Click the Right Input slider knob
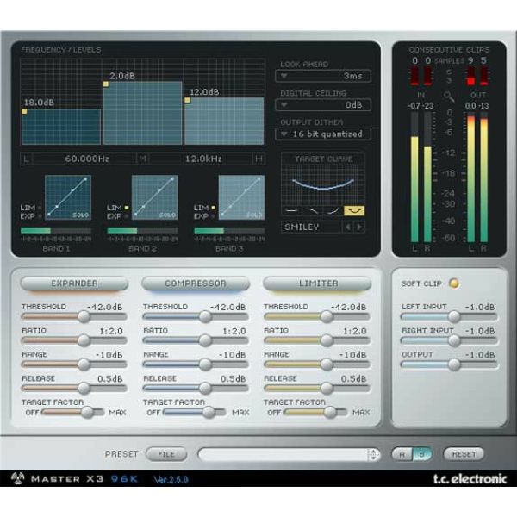517x517 pixels. coord(454,340)
